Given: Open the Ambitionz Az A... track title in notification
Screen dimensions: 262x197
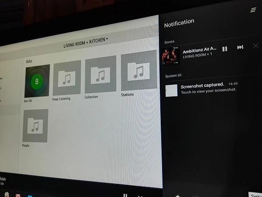Looking at the screenshot, I should click(199, 51).
